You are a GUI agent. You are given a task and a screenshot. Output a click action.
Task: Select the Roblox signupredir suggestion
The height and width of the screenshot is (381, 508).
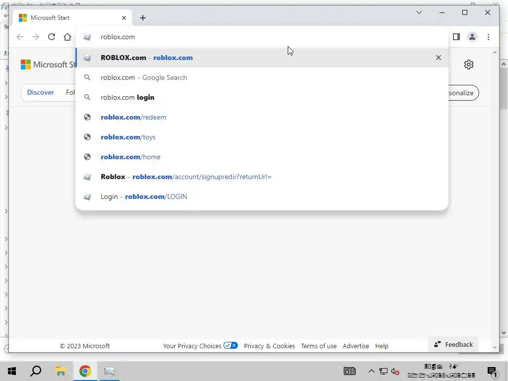(262, 177)
